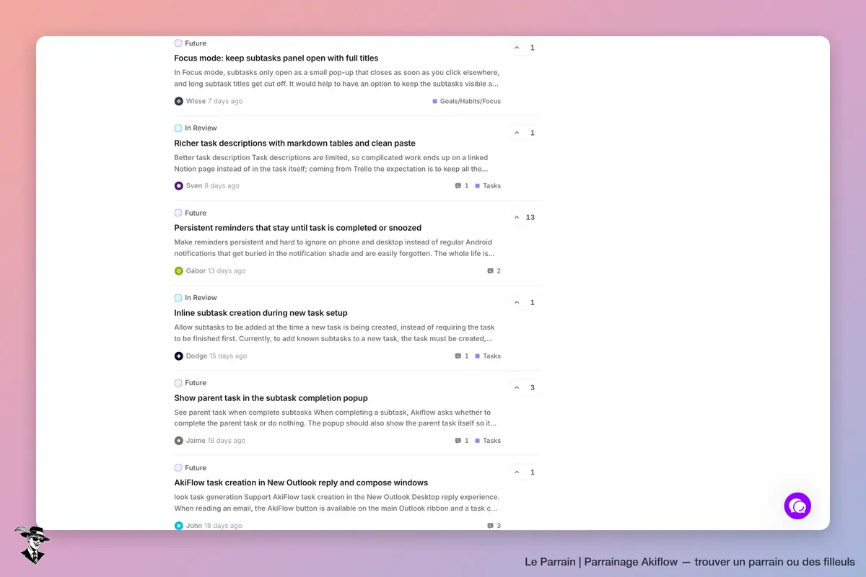Click Jaime's avatar icon
Image resolution: width=866 pixels, height=577 pixels.
[x=179, y=441]
